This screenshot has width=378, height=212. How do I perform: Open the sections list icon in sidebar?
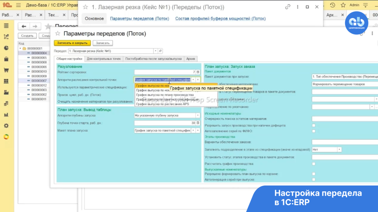tap(6, 26)
